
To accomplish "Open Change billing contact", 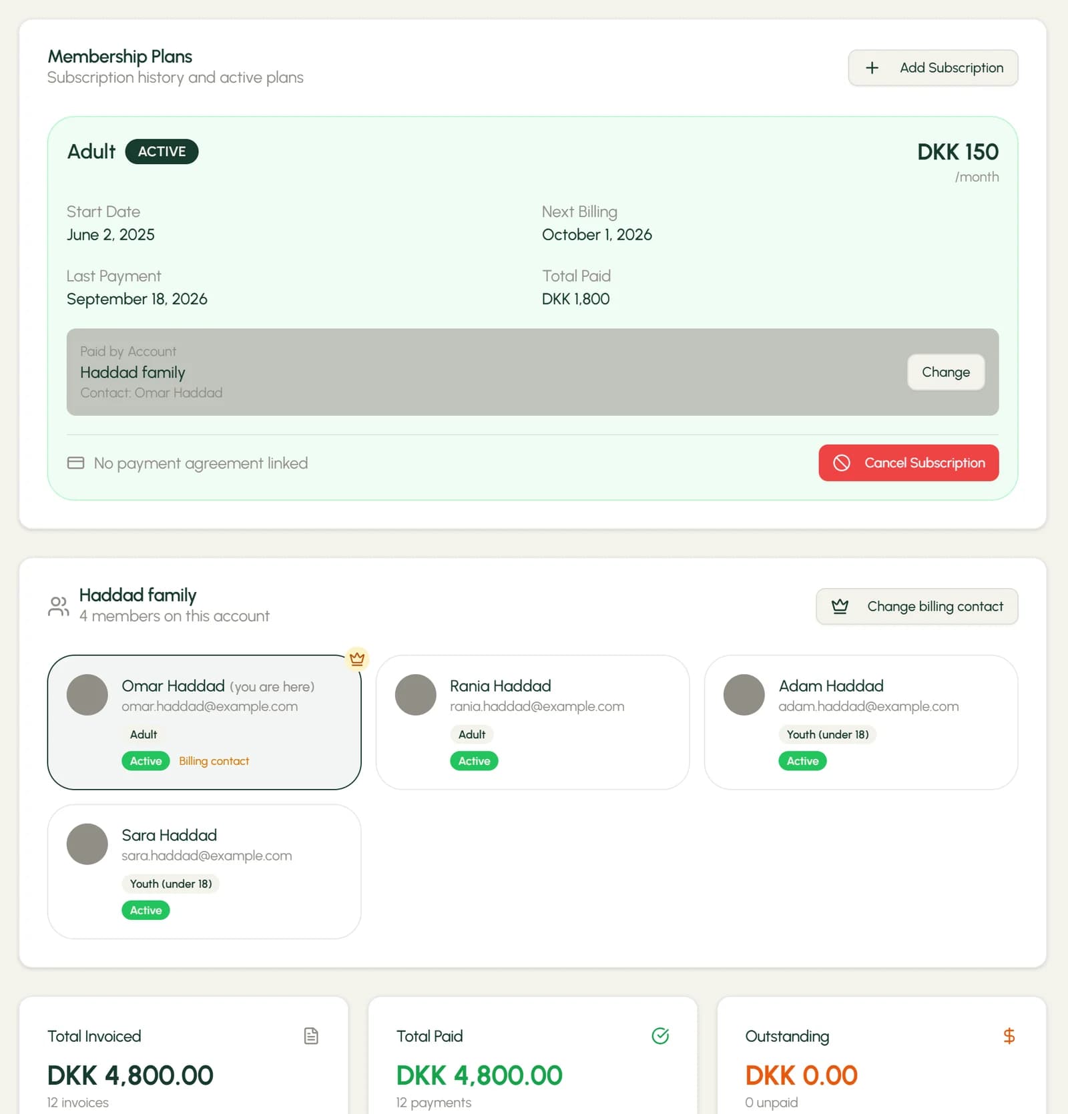I will point(916,606).
